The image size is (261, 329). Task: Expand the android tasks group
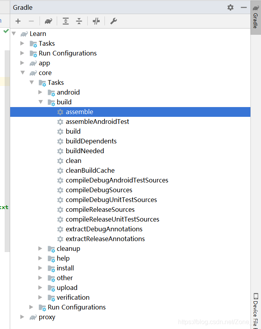tap(41, 92)
